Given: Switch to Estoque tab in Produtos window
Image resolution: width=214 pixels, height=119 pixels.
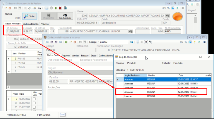Looking at the screenshot, I should (x=85, y=56).
